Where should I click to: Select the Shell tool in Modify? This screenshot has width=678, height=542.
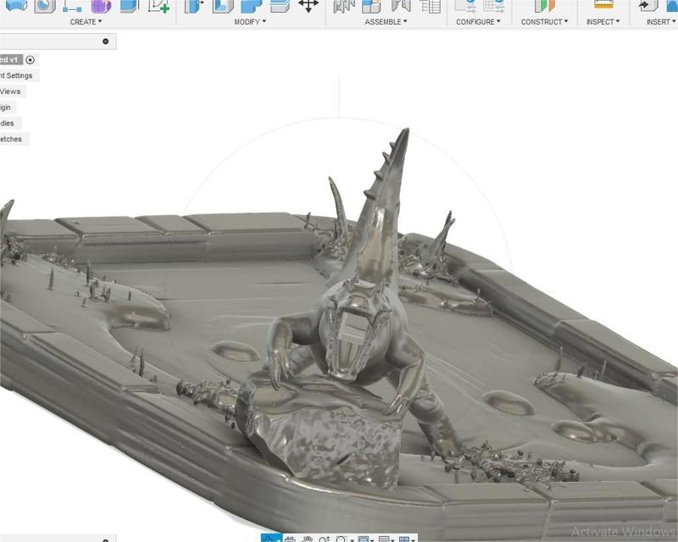223,6
